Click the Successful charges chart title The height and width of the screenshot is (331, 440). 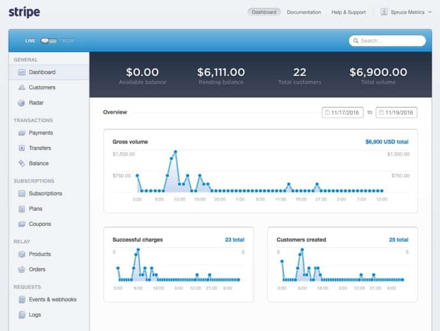[137, 240]
